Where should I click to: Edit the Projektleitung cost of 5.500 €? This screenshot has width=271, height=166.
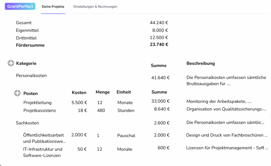[x=80, y=103]
